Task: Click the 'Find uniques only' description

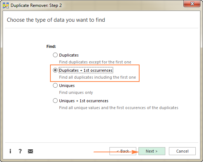Action: click(x=76, y=92)
